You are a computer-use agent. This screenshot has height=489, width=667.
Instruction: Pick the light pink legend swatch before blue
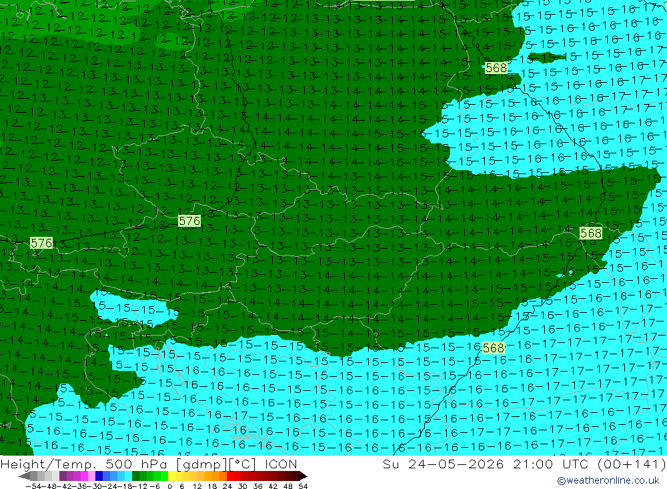(x=91, y=476)
